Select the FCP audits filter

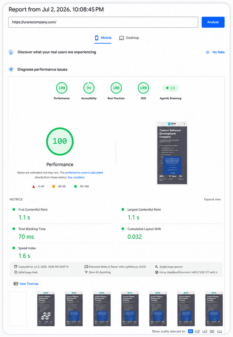coord(197,332)
